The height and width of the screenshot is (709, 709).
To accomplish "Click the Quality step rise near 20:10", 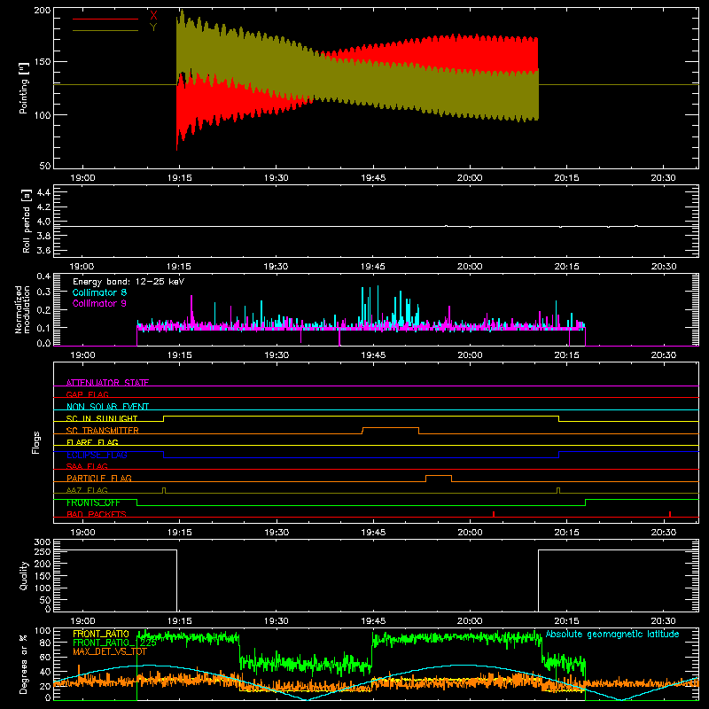I will [x=538, y=580].
